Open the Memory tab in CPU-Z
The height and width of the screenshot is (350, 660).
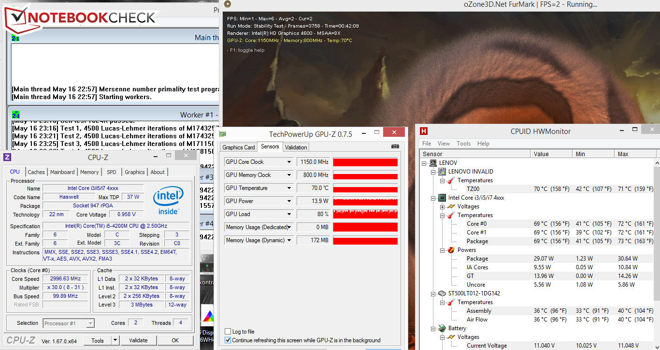89,172
